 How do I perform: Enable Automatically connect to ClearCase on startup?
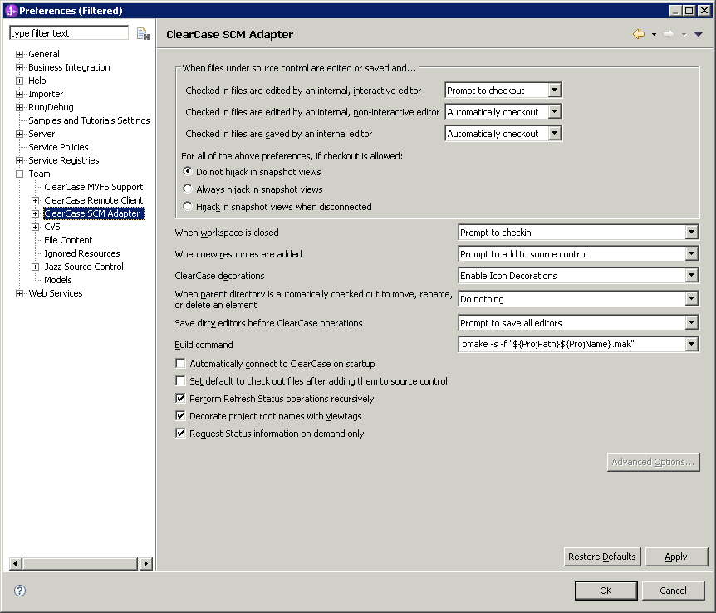(180, 364)
